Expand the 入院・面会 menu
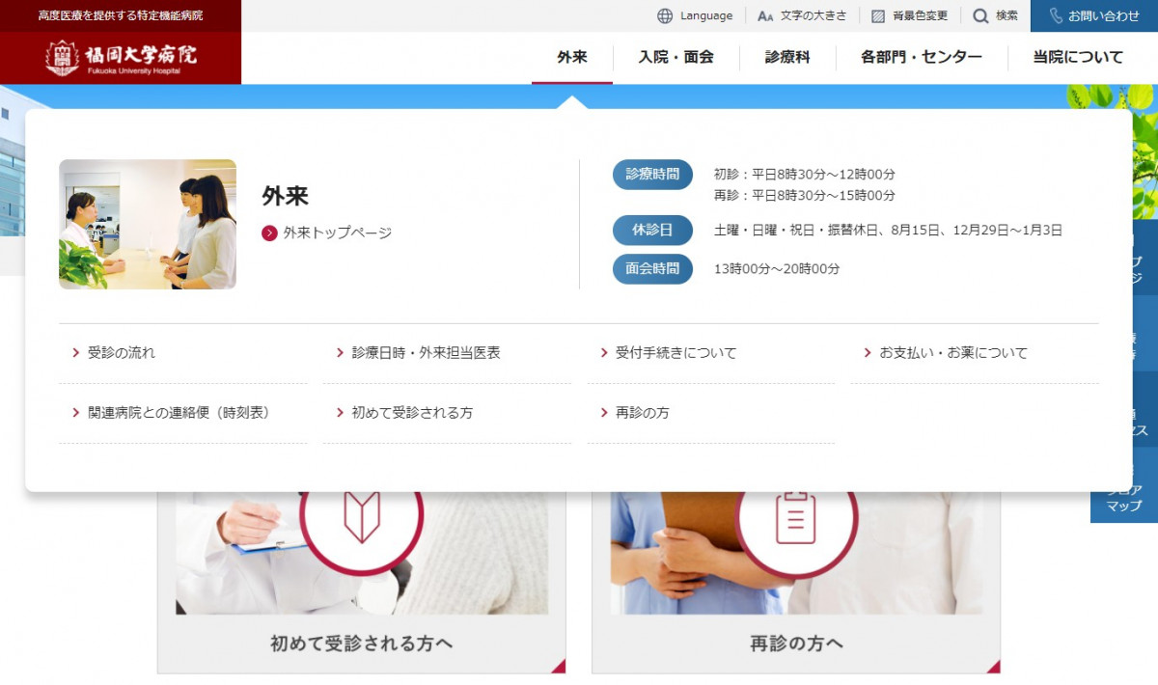Screen dimensions: 1158x685 click(675, 58)
